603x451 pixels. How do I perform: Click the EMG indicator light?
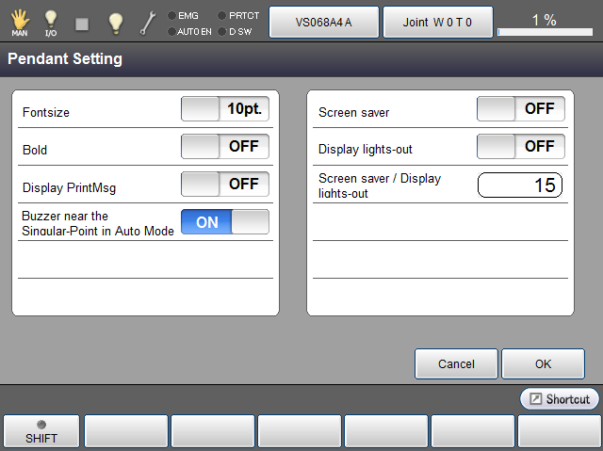(x=171, y=16)
